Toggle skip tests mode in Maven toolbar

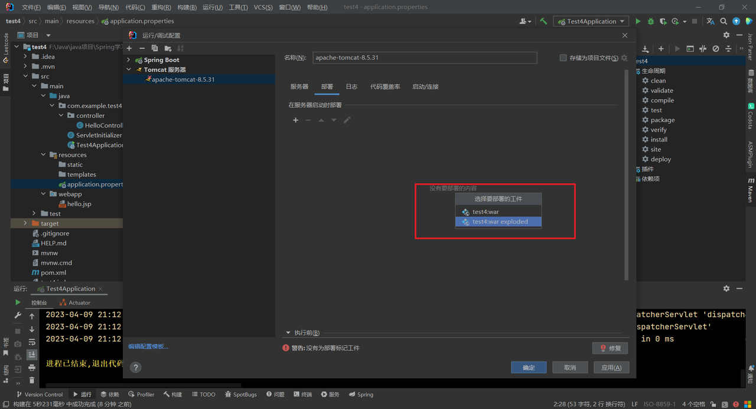(x=715, y=48)
